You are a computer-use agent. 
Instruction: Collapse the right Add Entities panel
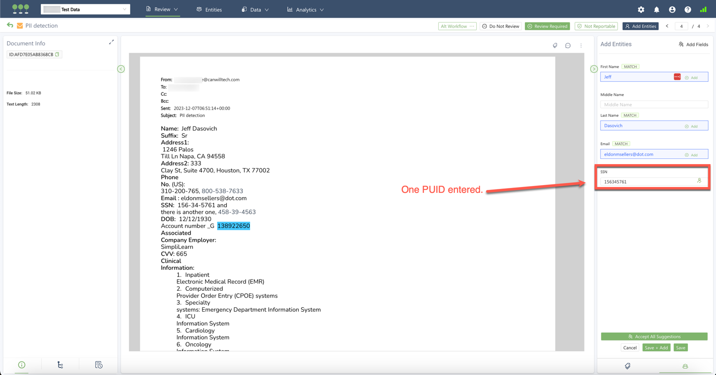tap(594, 69)
